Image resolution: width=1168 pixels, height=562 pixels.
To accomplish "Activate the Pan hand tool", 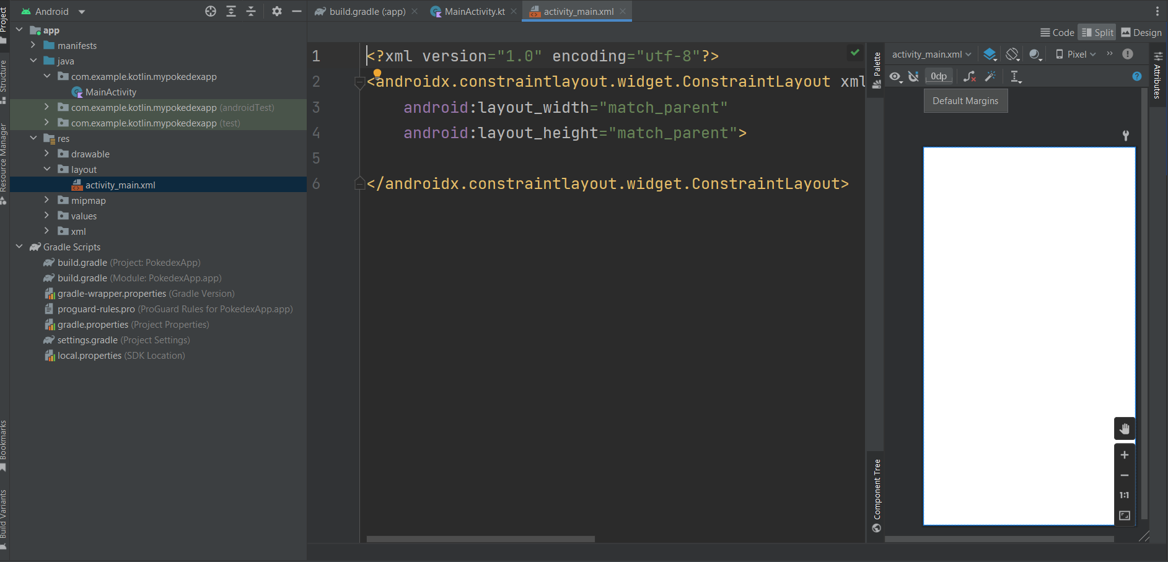I will click(1124, 429).
